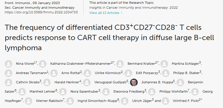Click Harald Herkner's avatar icon

coord(47,82)
